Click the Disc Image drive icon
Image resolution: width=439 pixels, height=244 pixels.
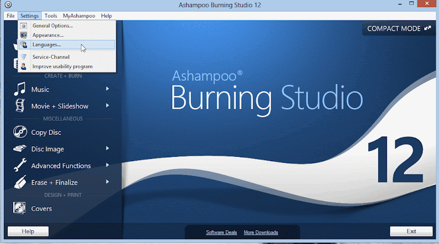[x=20, y=149]
